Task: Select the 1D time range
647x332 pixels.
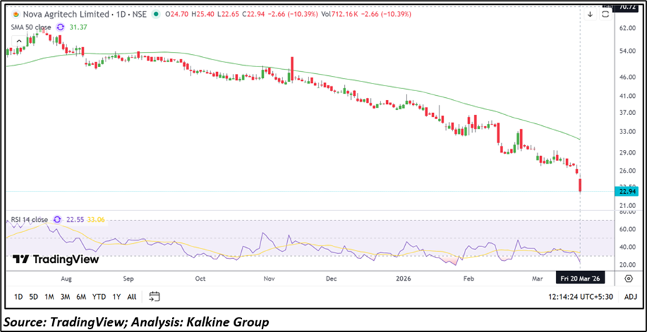Action: point(19,296)
